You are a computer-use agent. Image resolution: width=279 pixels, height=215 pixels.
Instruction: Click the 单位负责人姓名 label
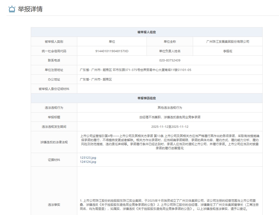pyautogui.click(x=170, y=51)
